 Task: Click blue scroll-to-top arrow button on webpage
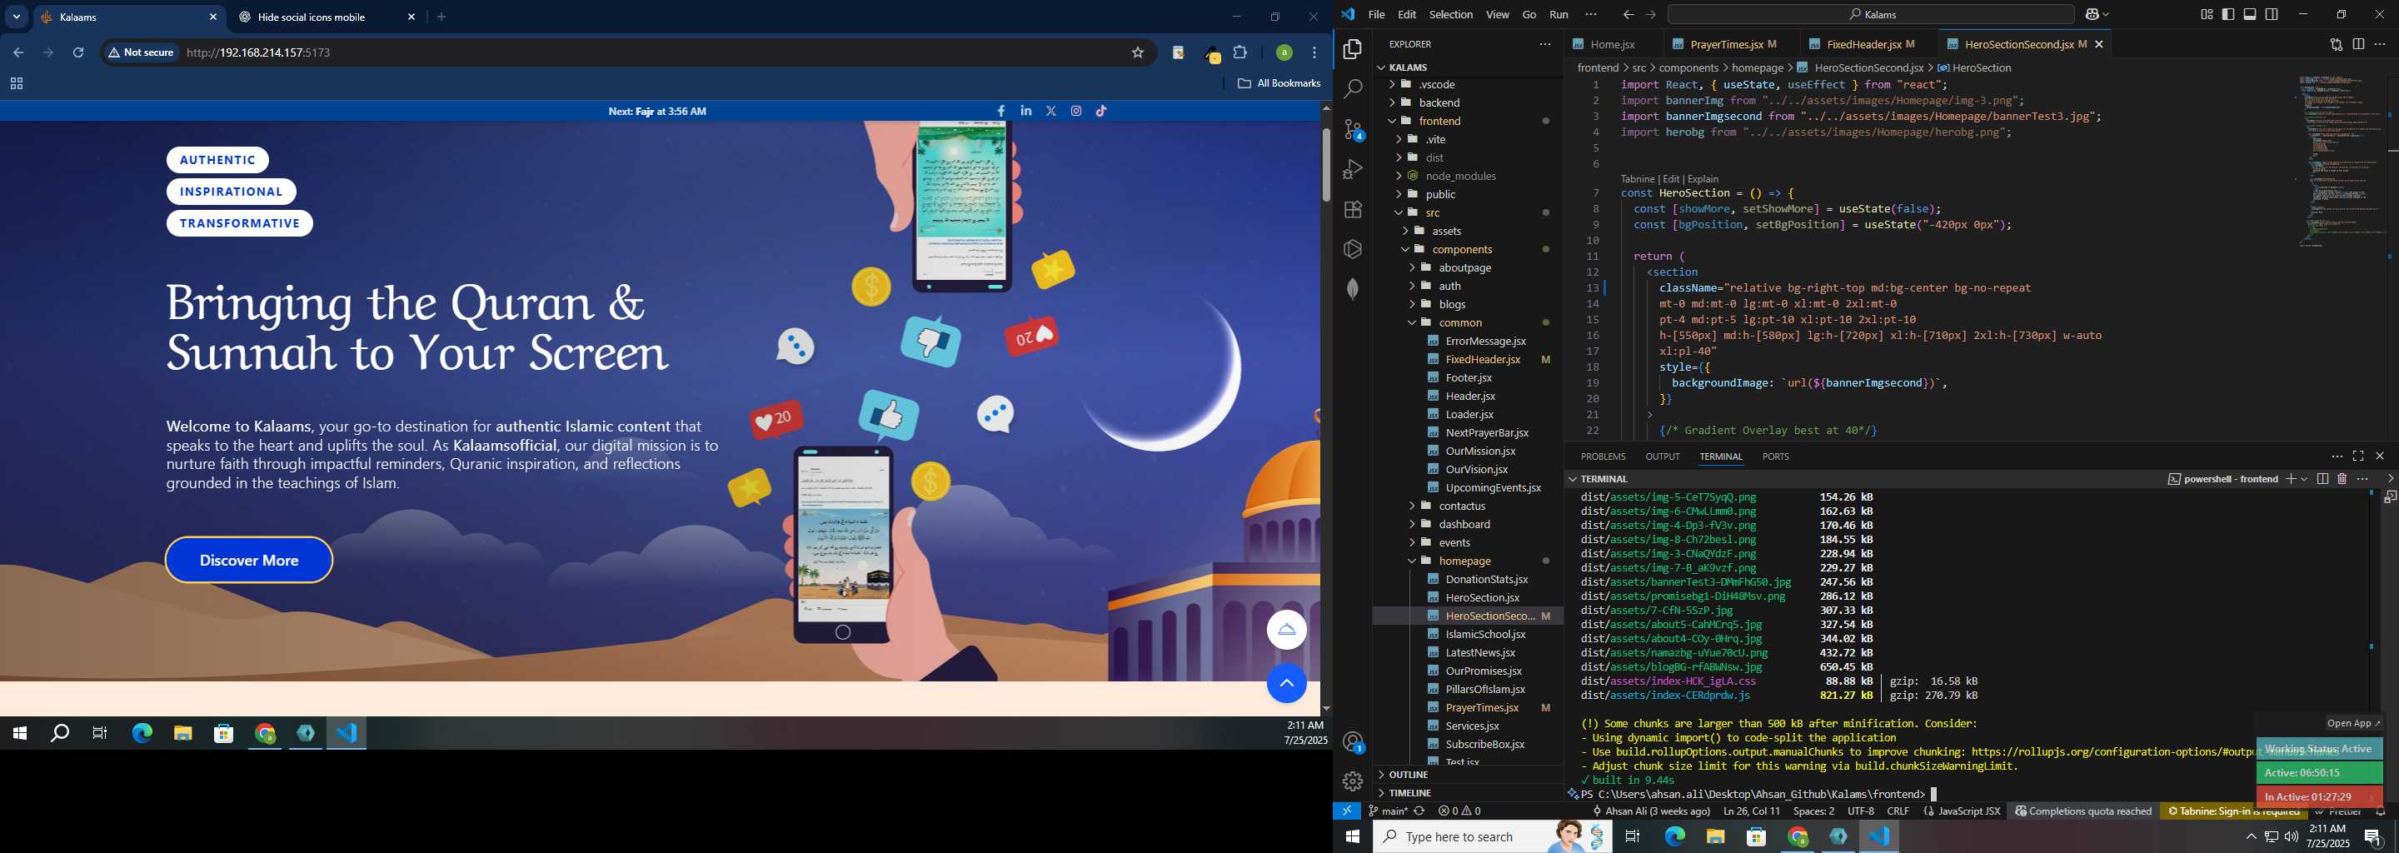1286,684
